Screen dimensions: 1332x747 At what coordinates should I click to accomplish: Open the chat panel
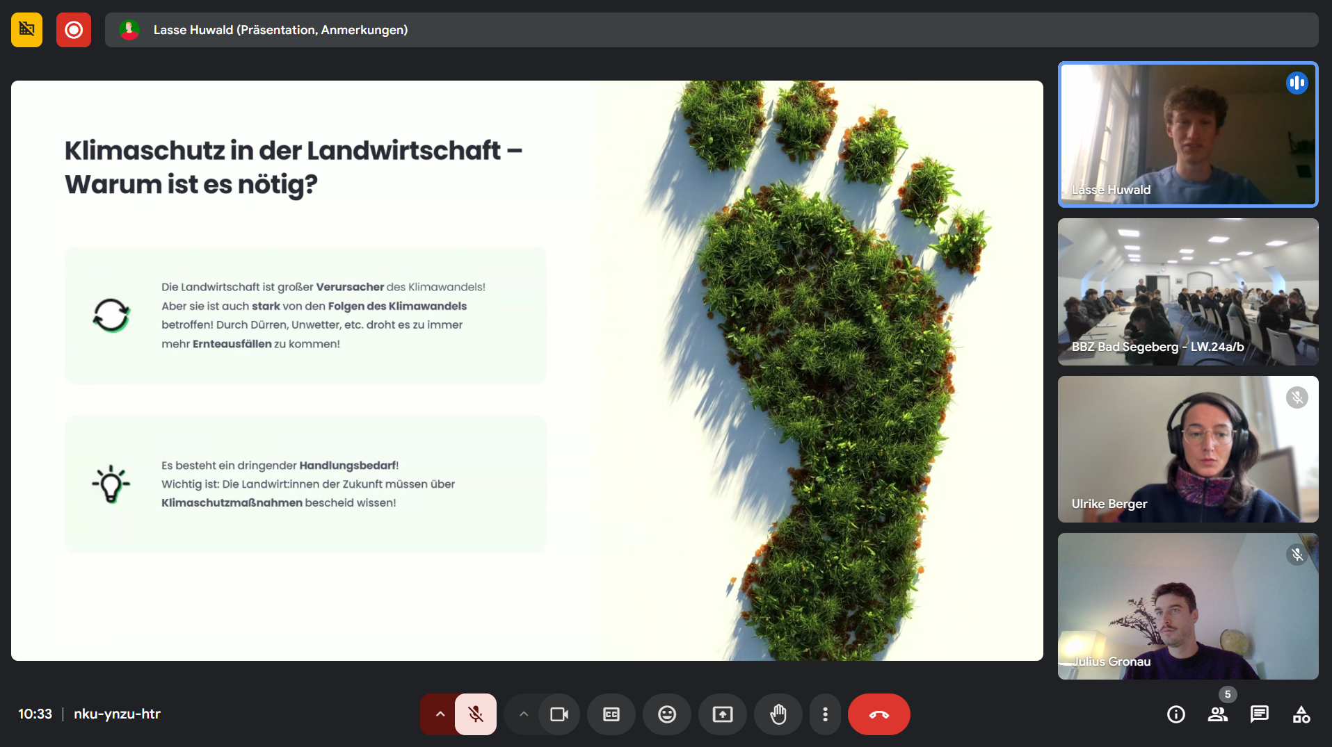click(x=1259, y=714)
